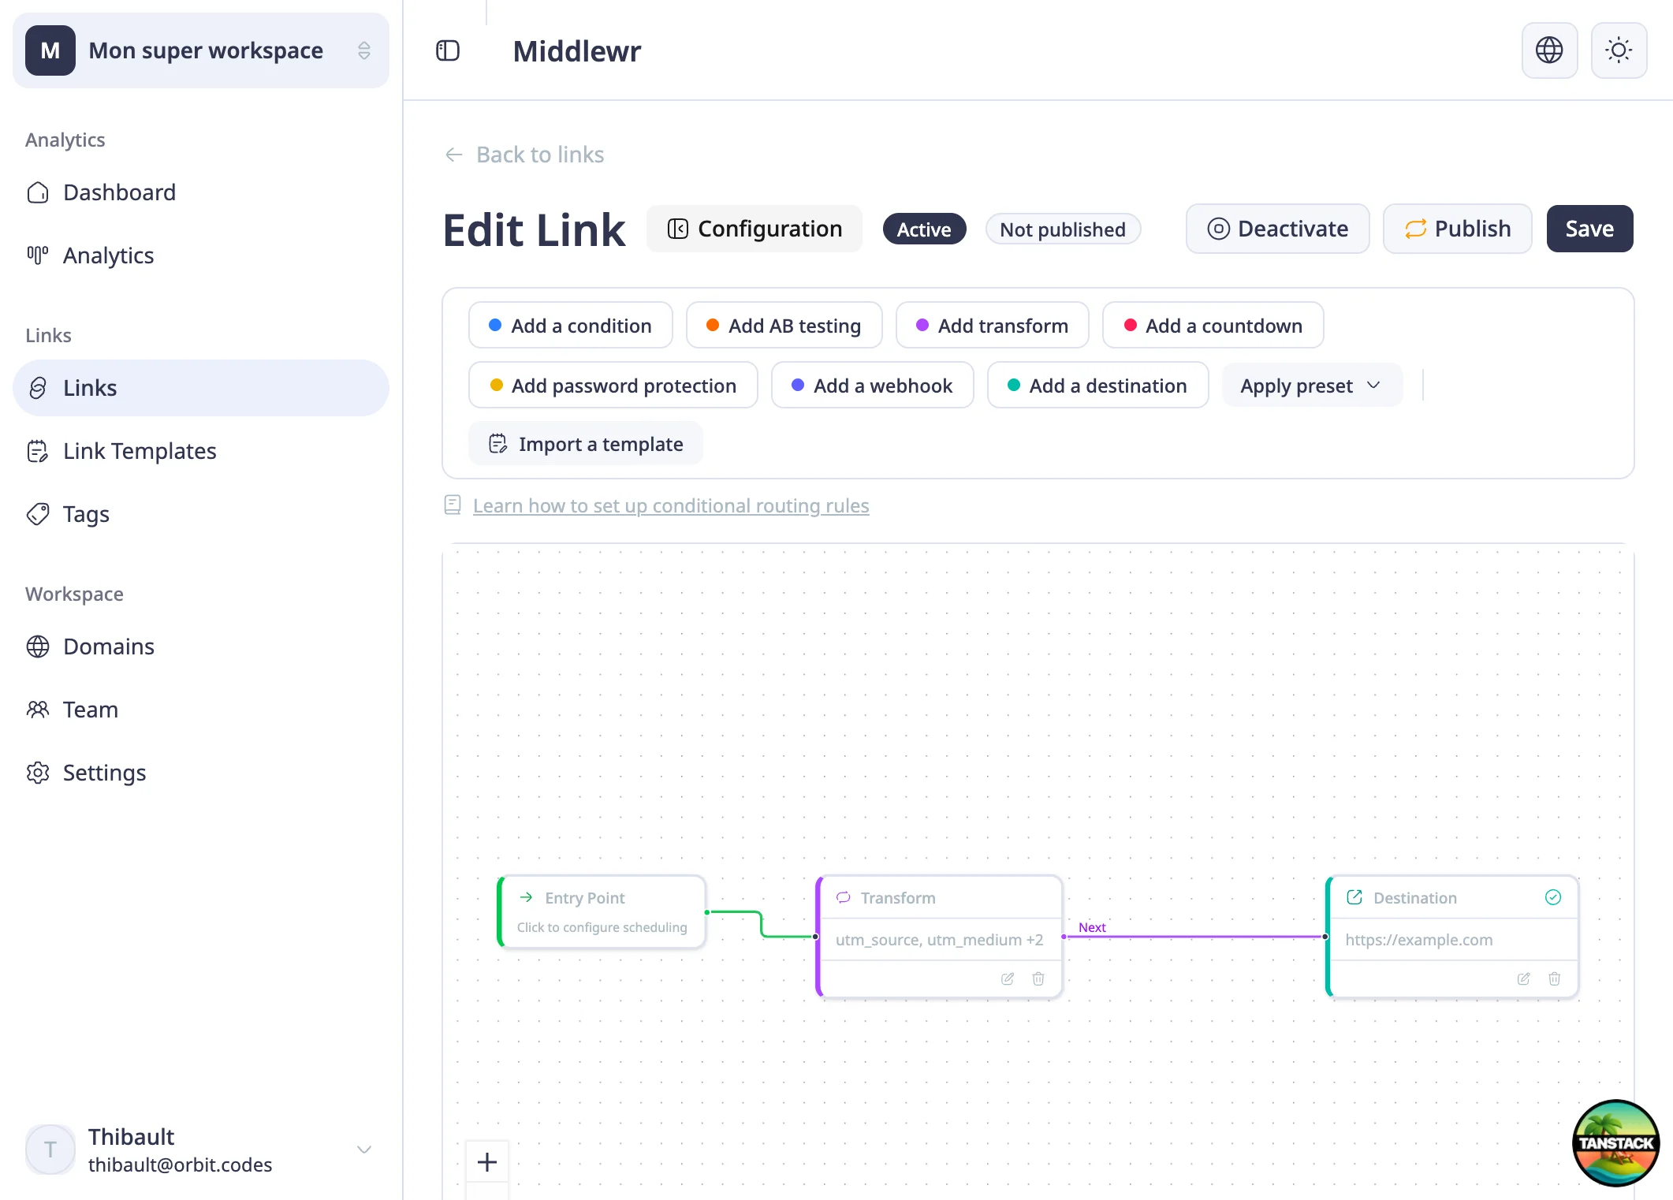1673x1200 pixels.
Task: Import a template
Action: (x=585, y=444)
